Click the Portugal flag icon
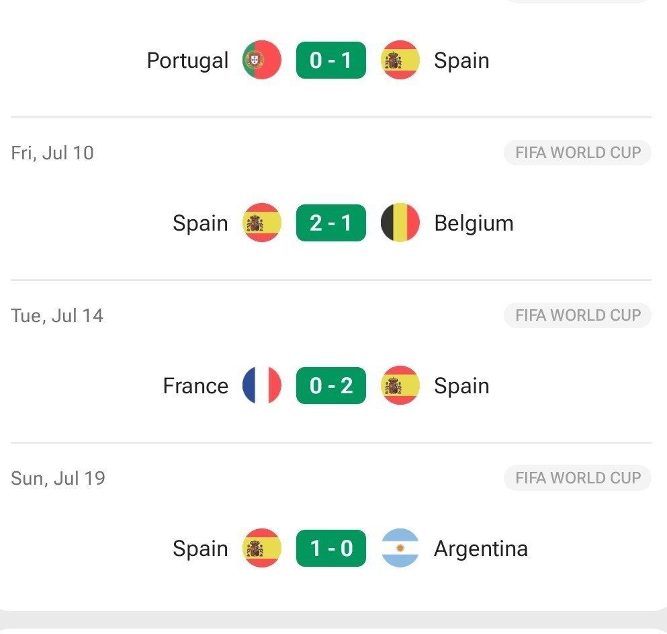Screen dimensions: 667x634 (261, 60)
